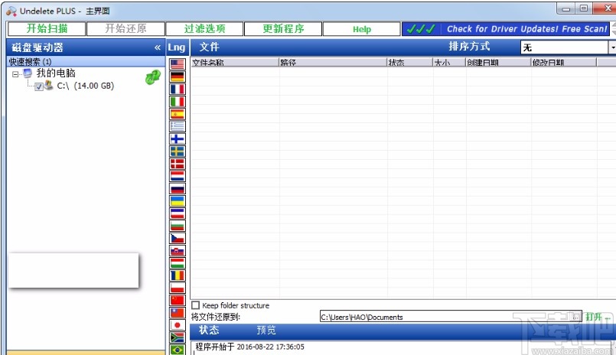Click the 开始还原 button
The image size is (616, 355).
point(125,28)
